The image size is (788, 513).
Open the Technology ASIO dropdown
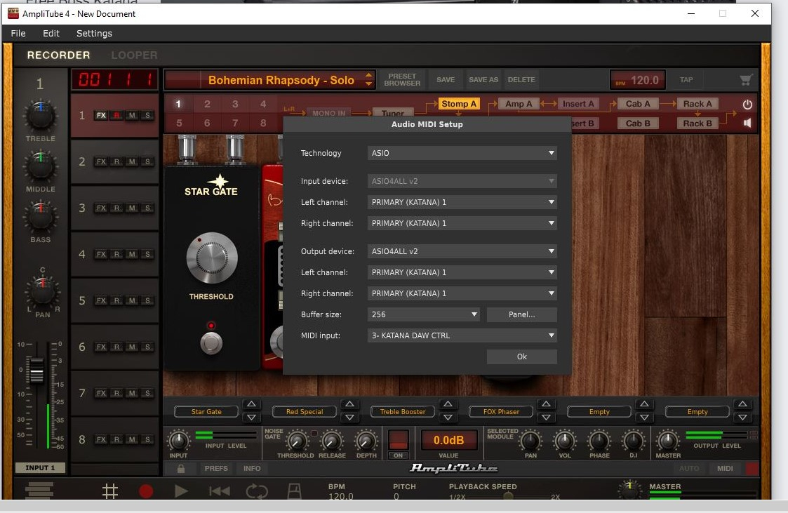(462, 153)
